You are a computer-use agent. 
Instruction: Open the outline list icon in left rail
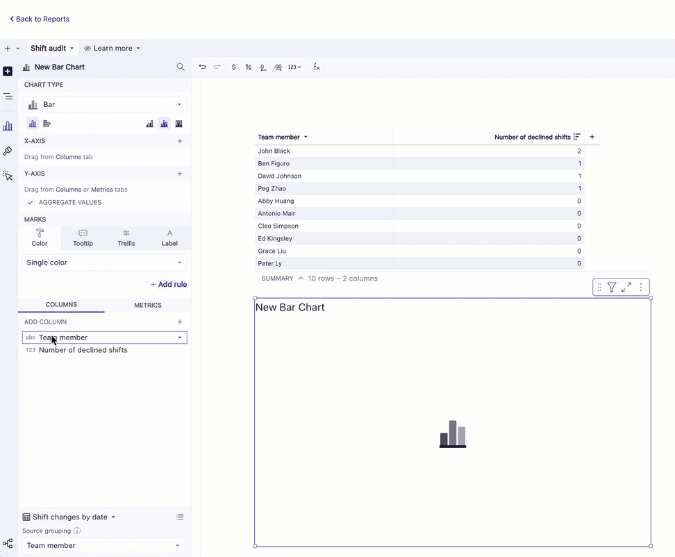tap(8, 97)
